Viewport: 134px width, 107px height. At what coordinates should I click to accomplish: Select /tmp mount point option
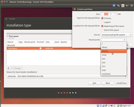[x=114, y=55]
